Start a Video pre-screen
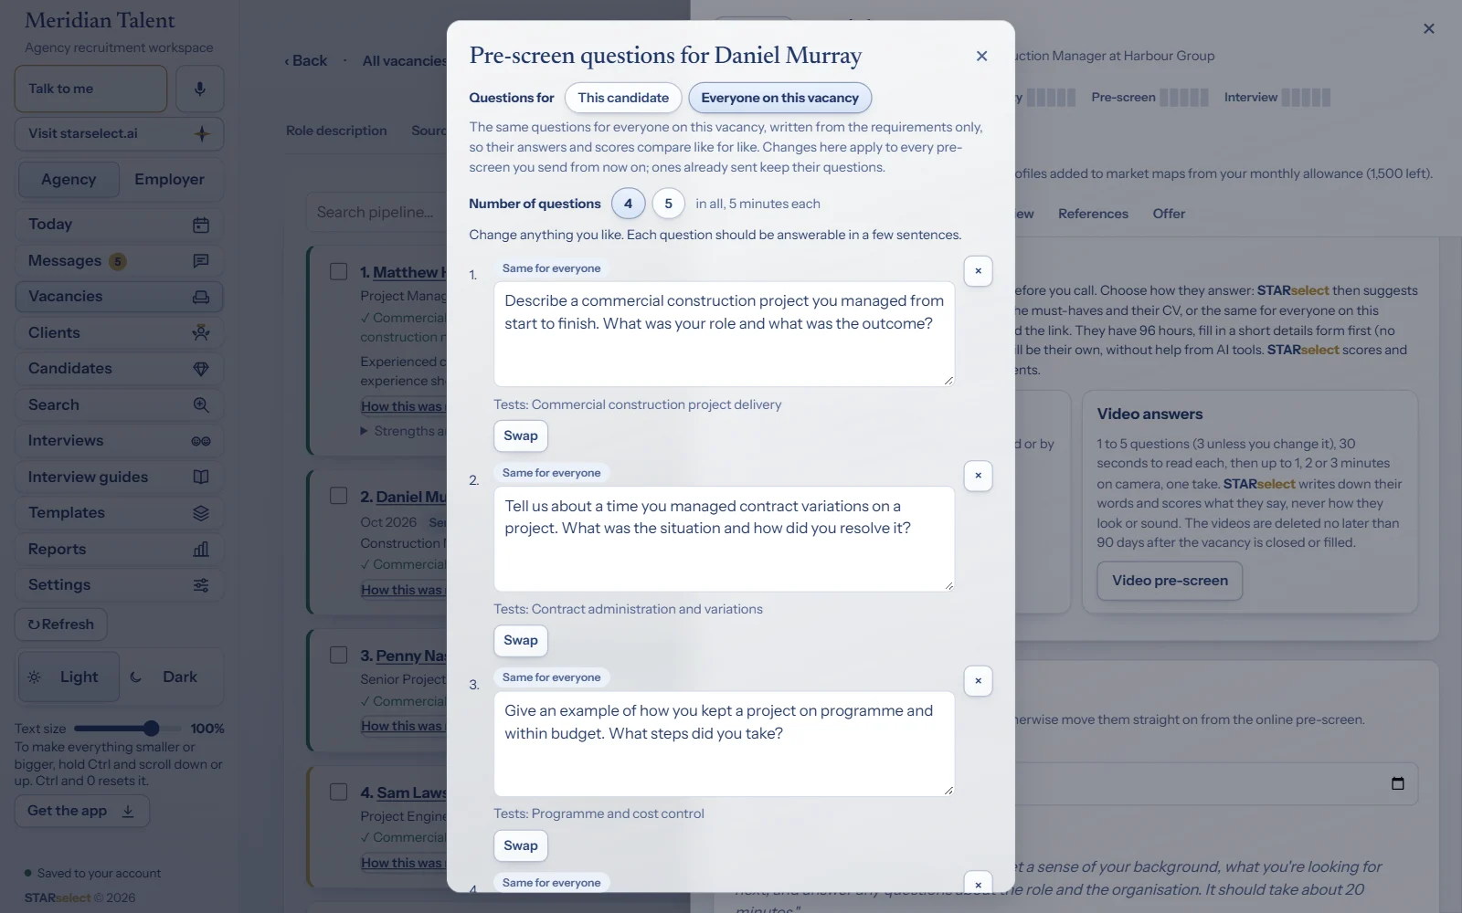Viewport: 1462px width, 913px height. click(x=1170, y=581)
